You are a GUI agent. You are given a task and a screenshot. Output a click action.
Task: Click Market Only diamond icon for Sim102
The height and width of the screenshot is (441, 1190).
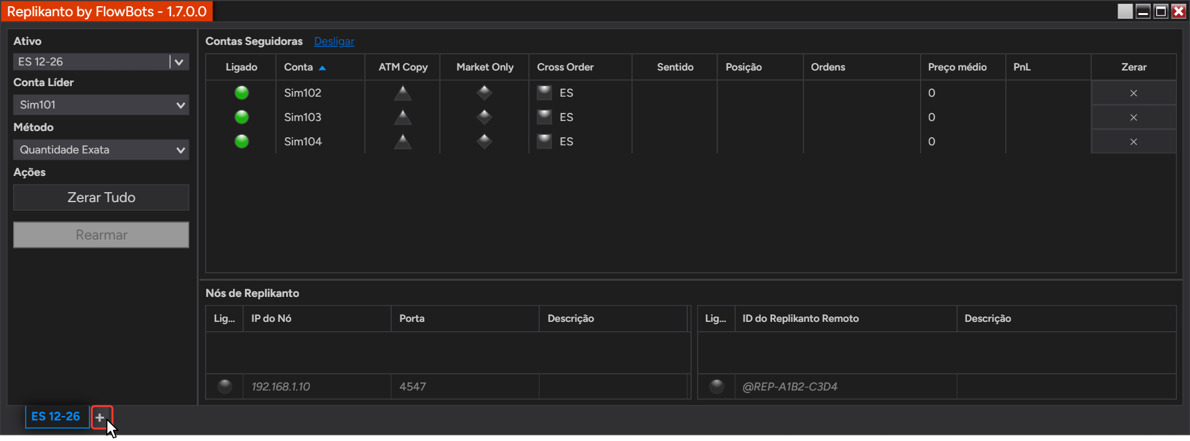(x=484, y=93)
